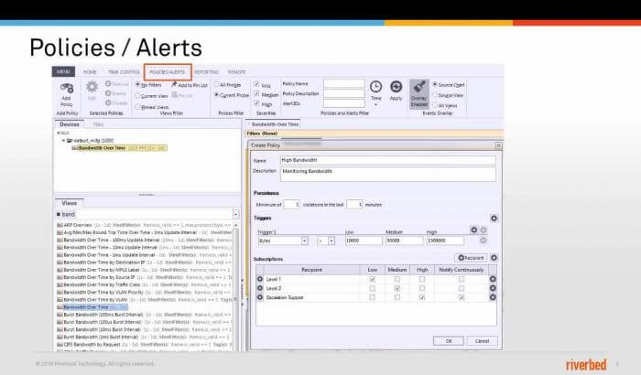Open the POLICIES/ALERTS ribbon tab

click(x=168, y=72)
